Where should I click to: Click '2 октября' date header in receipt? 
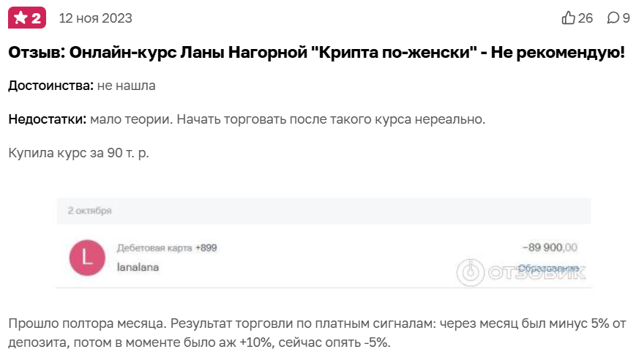89,211
